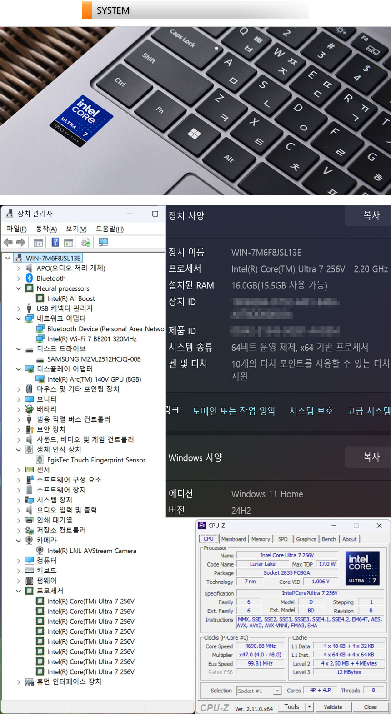
Task: Click the Show/Hide console tree toolbar icon
Action: coord(38,243)
